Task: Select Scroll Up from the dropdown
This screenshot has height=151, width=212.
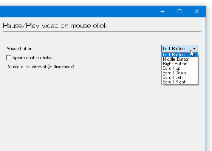Action: (x=180, y=68)
